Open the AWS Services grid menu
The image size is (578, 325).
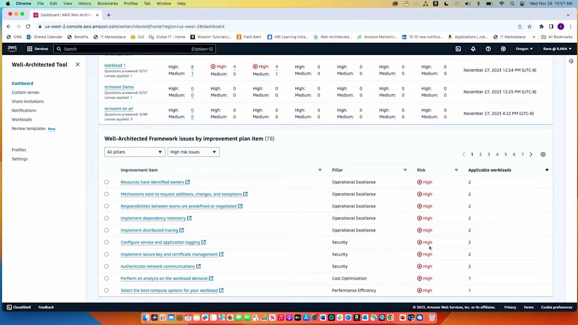38,49
